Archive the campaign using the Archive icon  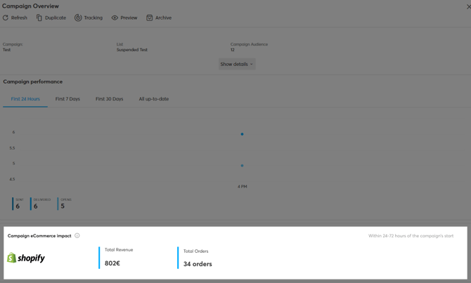tap(149, 18)
